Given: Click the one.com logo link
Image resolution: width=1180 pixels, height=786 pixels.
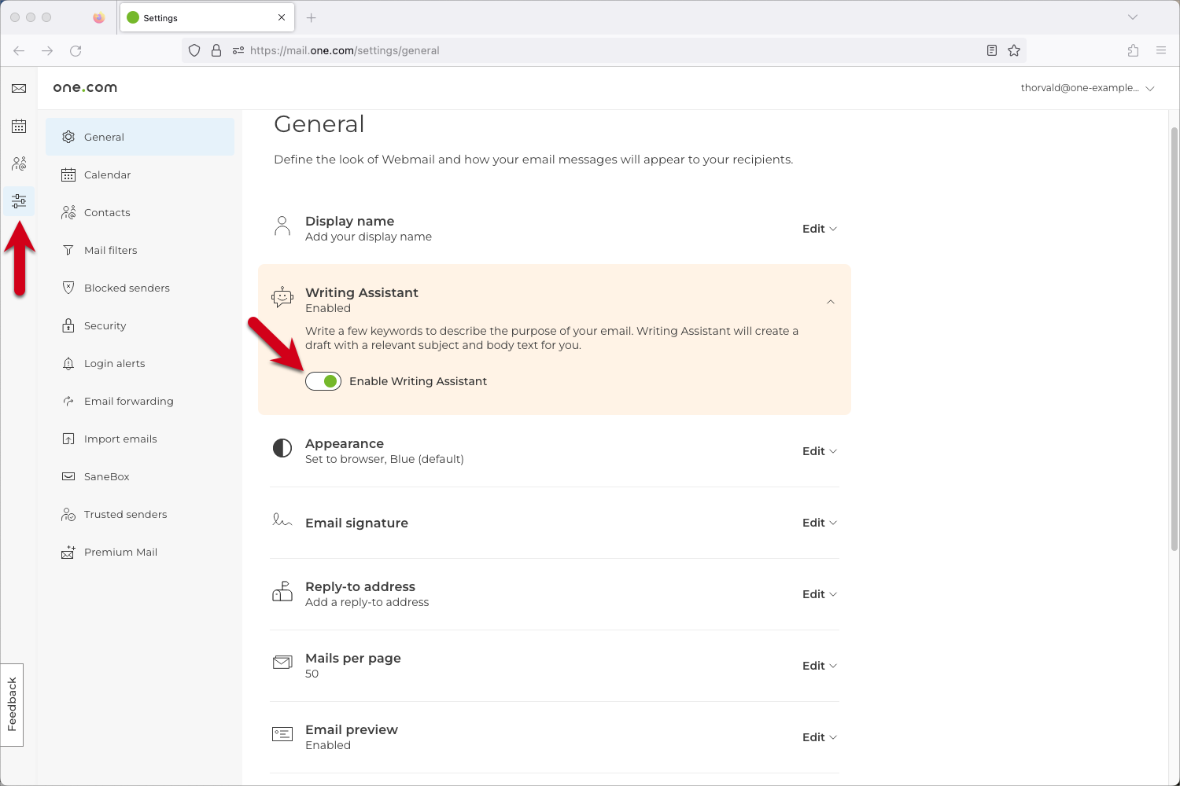Looking at the screenshot, I should tap(84, 87).
